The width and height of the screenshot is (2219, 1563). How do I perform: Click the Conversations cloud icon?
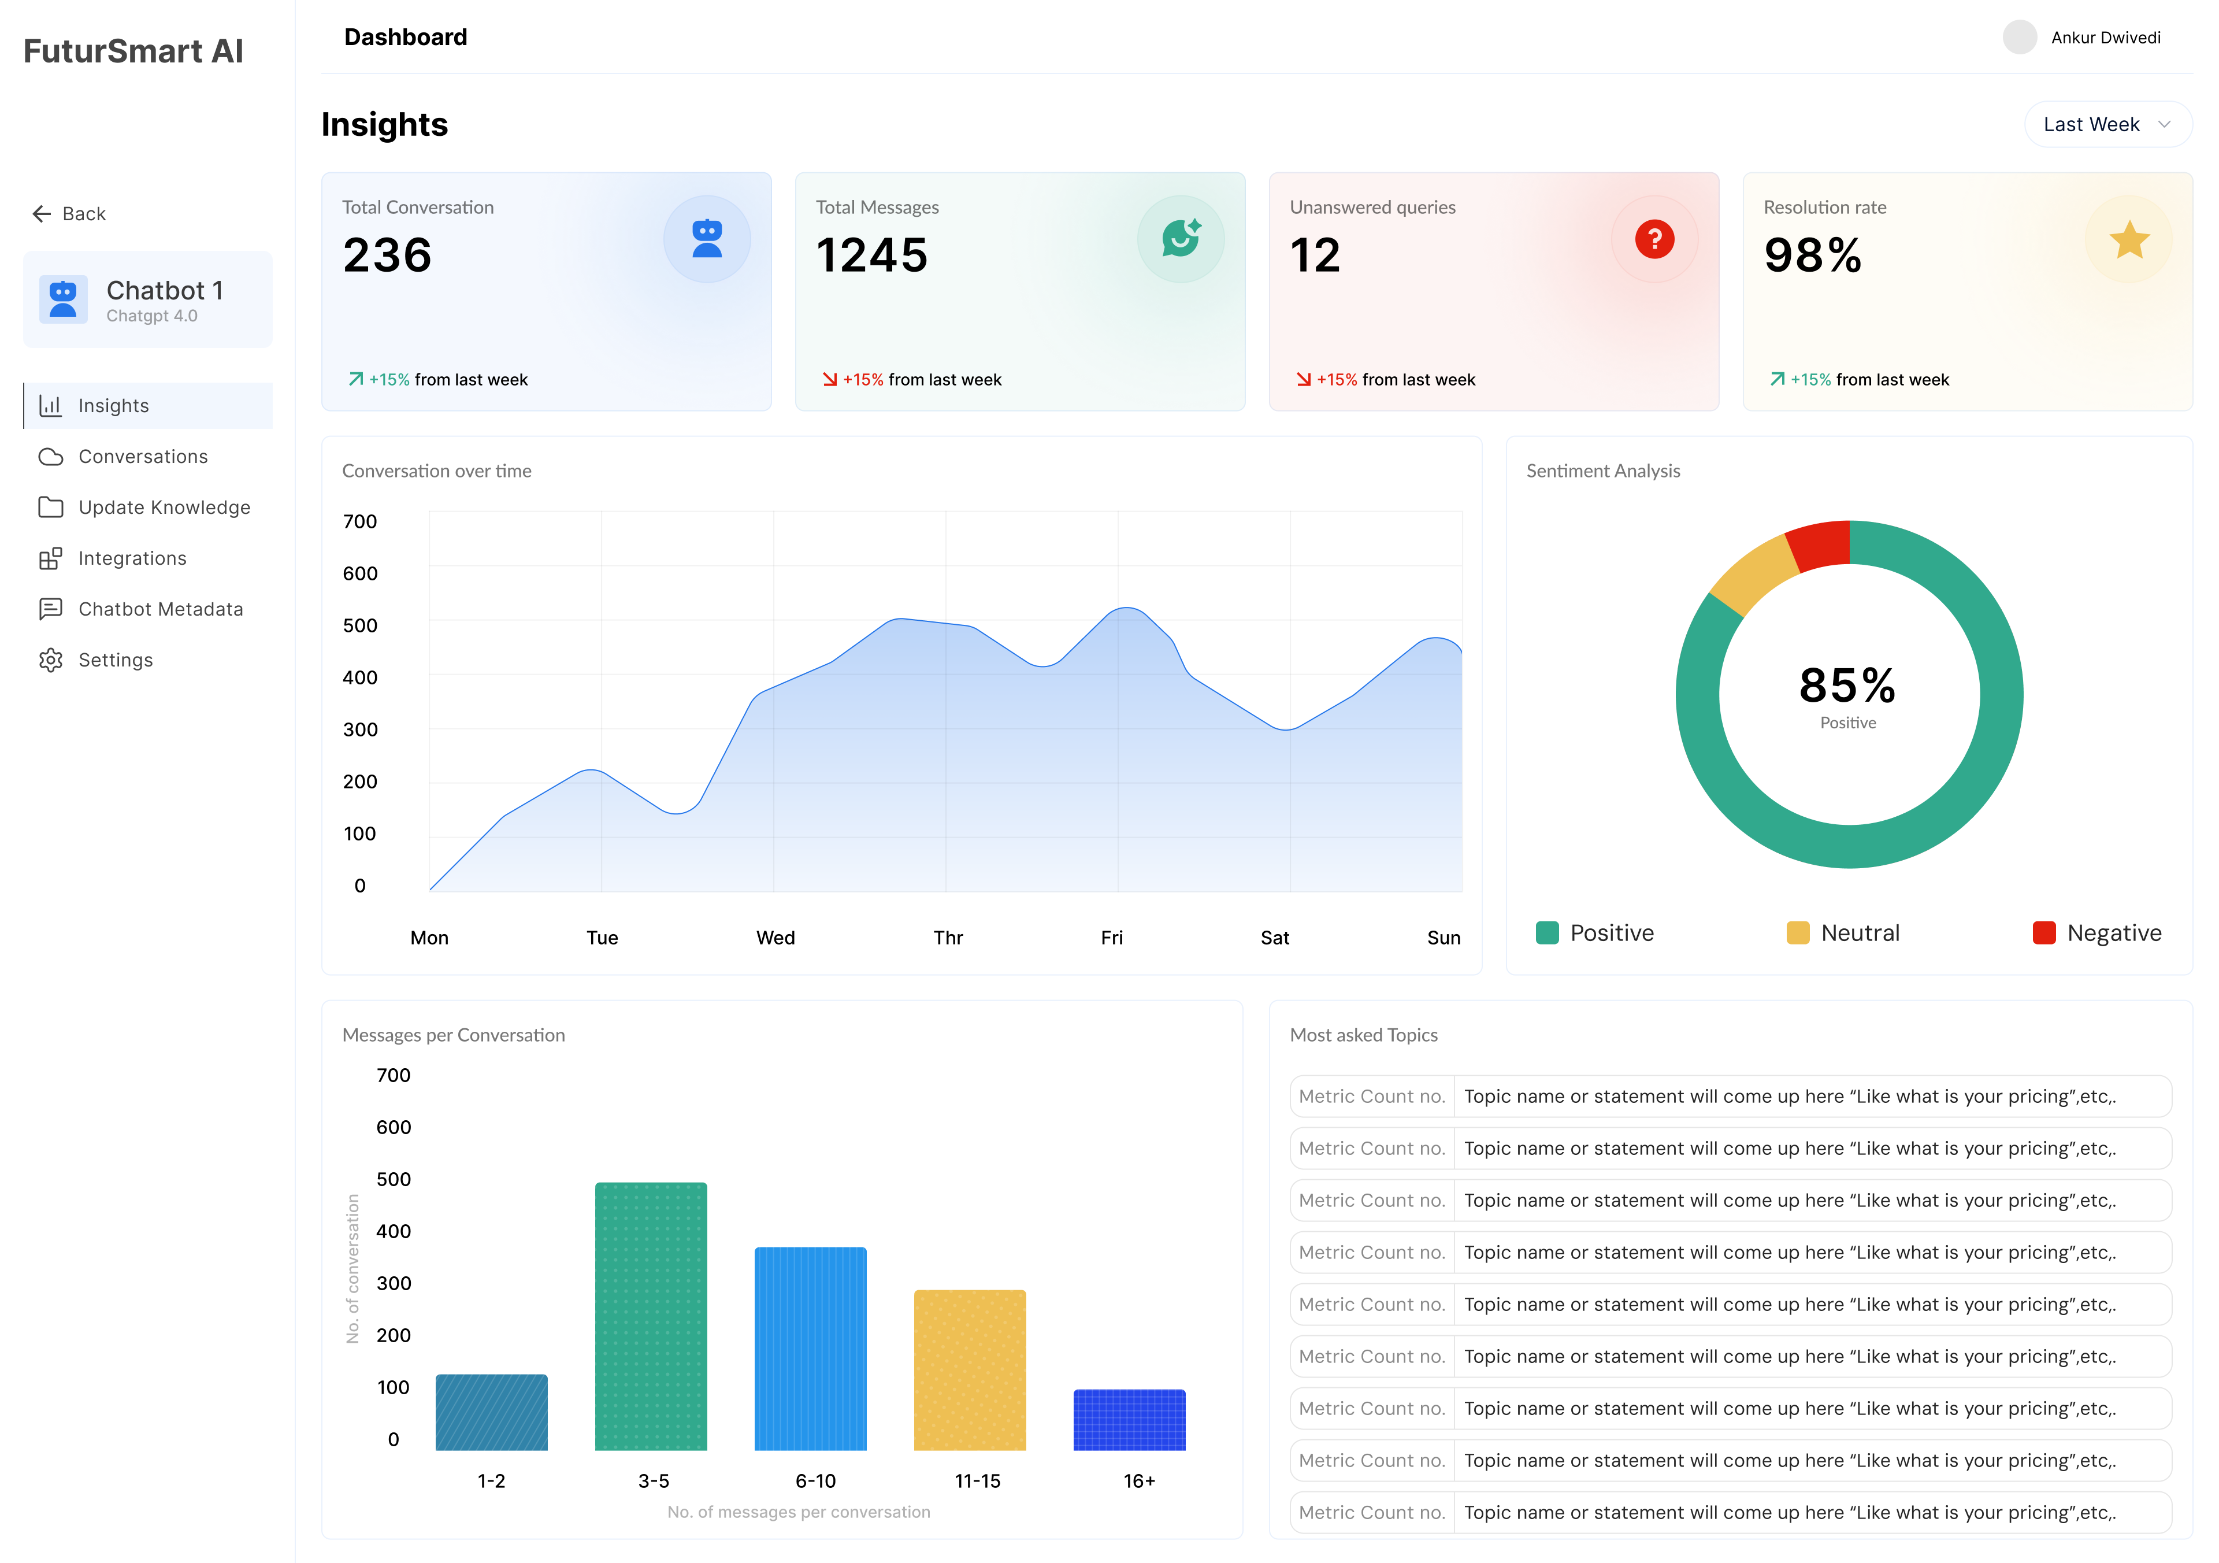(x=50, y=456)
